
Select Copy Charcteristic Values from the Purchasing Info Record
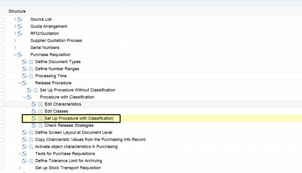[x=90, y=139]
